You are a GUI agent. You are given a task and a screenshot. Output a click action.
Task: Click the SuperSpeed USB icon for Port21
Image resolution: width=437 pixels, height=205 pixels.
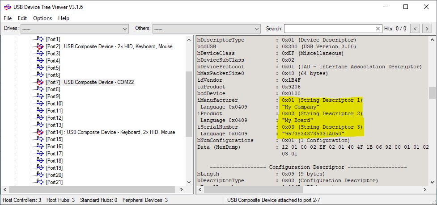pos(40,182)
